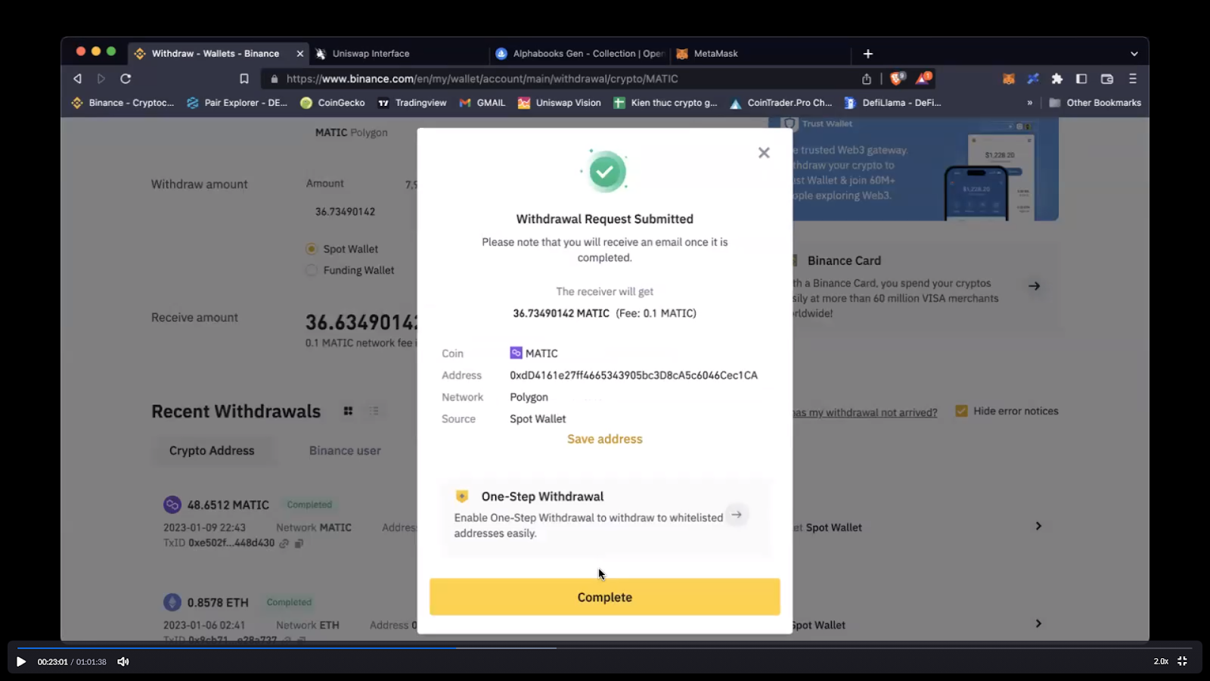Expand hidden bookmarks chevron
1210x681 pixels.
pos(1029,103)
